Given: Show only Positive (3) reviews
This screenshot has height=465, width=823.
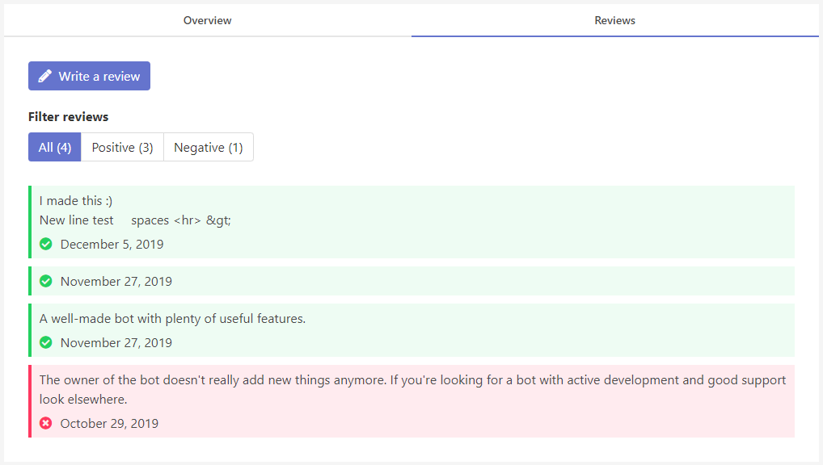Looking at the screenshot, I should pos(122,147).
